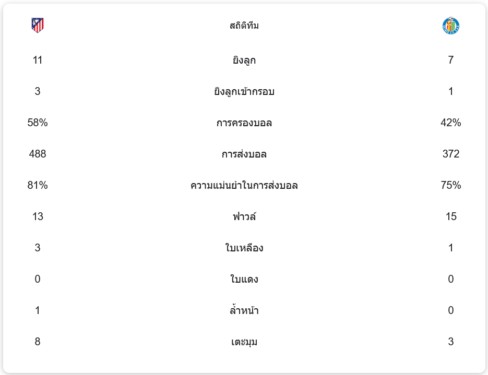Click the ยิงลูก stat label
Screen dimensions: 488x375
[244, 61]
